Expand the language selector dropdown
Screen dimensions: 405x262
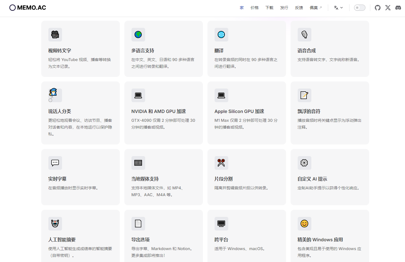click(338, 8)
